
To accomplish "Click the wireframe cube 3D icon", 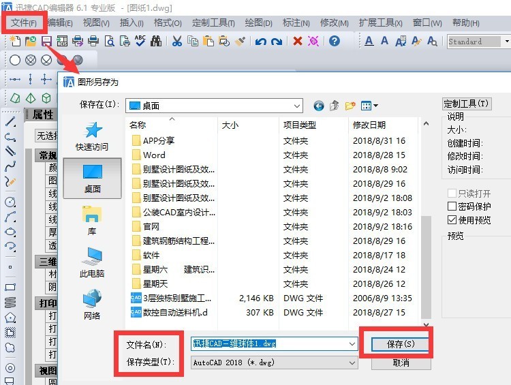I will 46,98.
